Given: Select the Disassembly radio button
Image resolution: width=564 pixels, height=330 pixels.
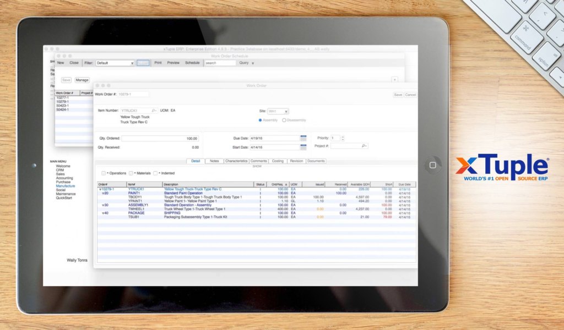Looking at the screenshot, I should tap(284, 120).
